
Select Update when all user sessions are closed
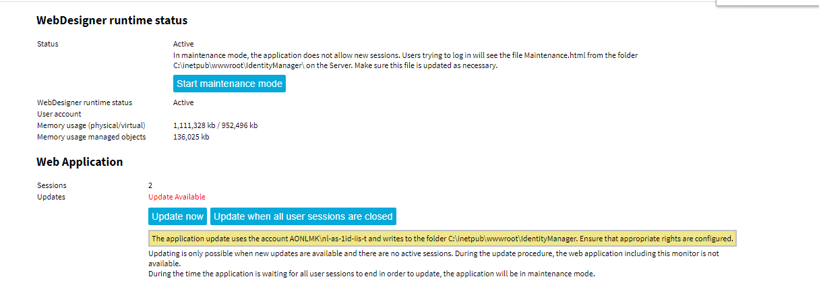[303, 216]
